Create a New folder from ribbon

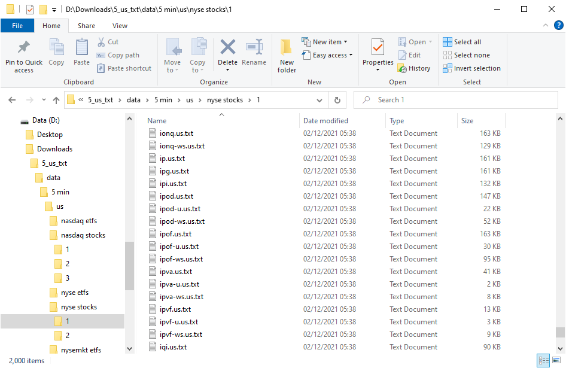point(287,55)
